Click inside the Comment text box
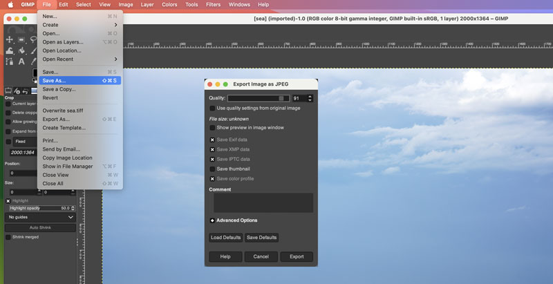The width and height of the screenshot is (553, 284). (263, 202)
